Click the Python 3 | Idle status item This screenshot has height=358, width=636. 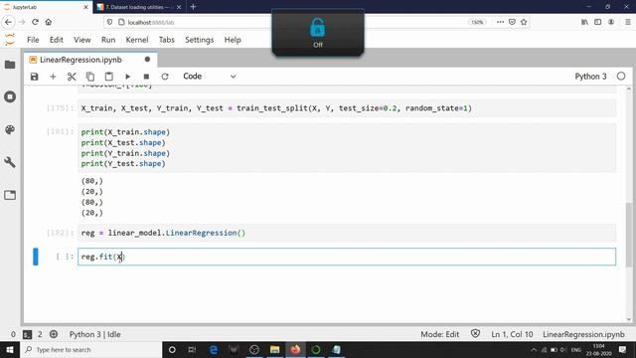tap(95, 334)
